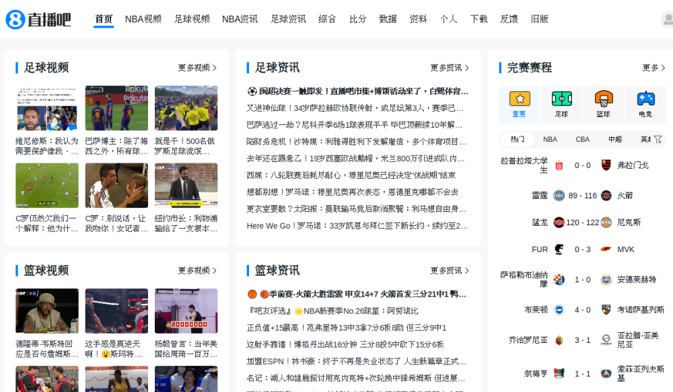This screenshot has width=673, height=392.
Task: Expand 完赛赛程 更多 arrow
Action: [663, 68]
